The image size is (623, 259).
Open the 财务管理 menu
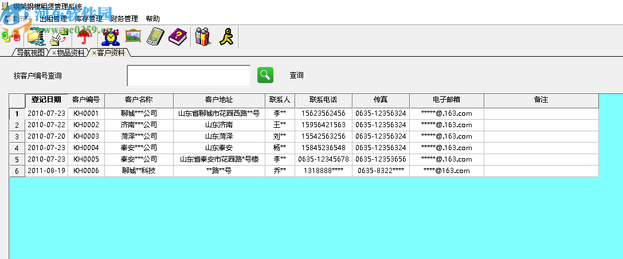[x=124, y=19]
